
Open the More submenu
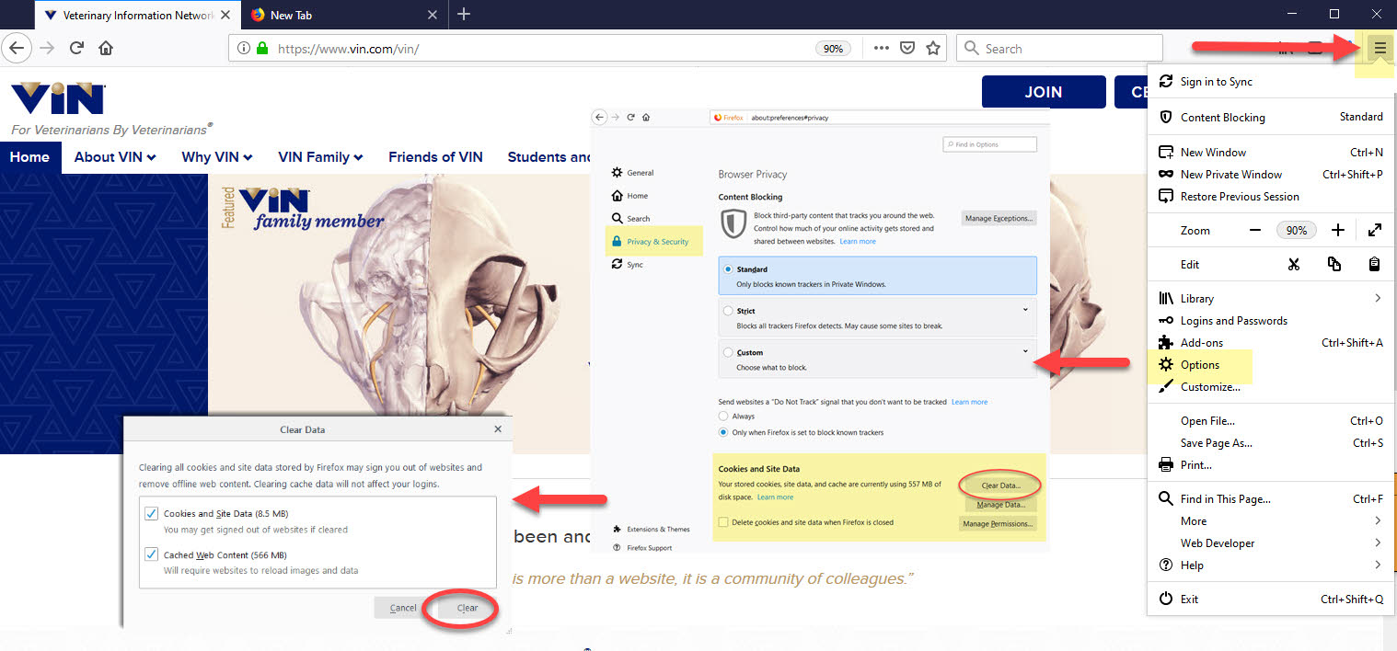coord(1270,520)
